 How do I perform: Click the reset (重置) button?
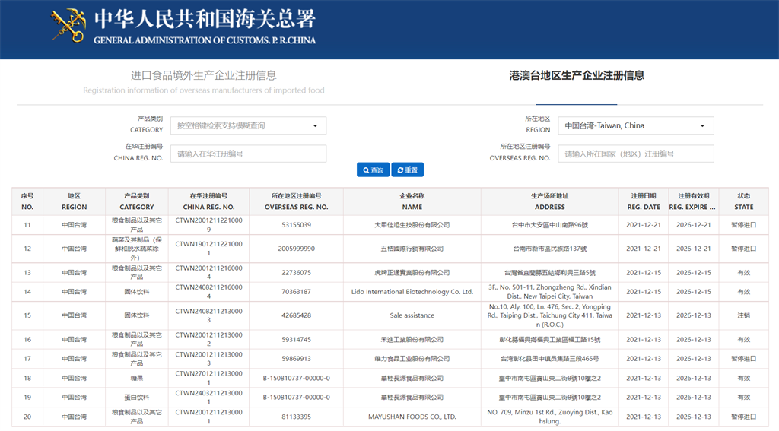tap(407, 170)
